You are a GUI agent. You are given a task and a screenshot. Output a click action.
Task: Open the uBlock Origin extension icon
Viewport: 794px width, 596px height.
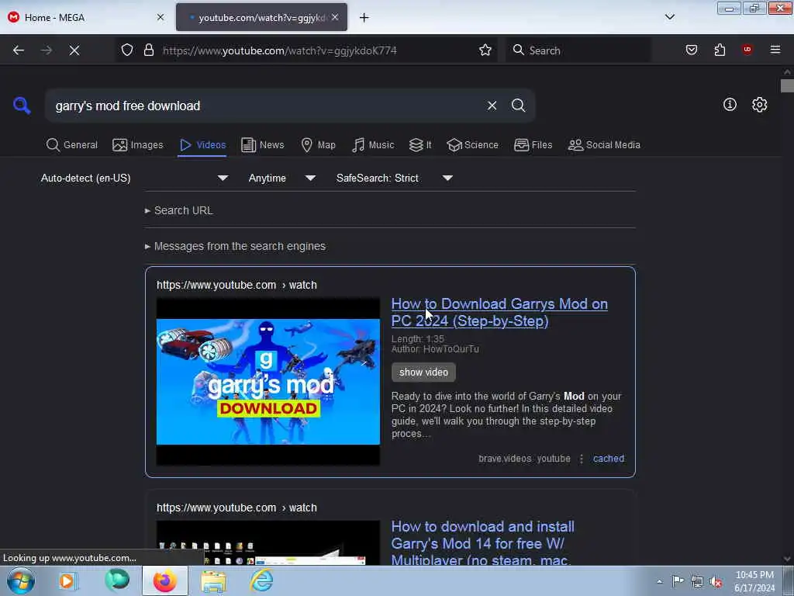pyautogui.click(x=747, y=50)
